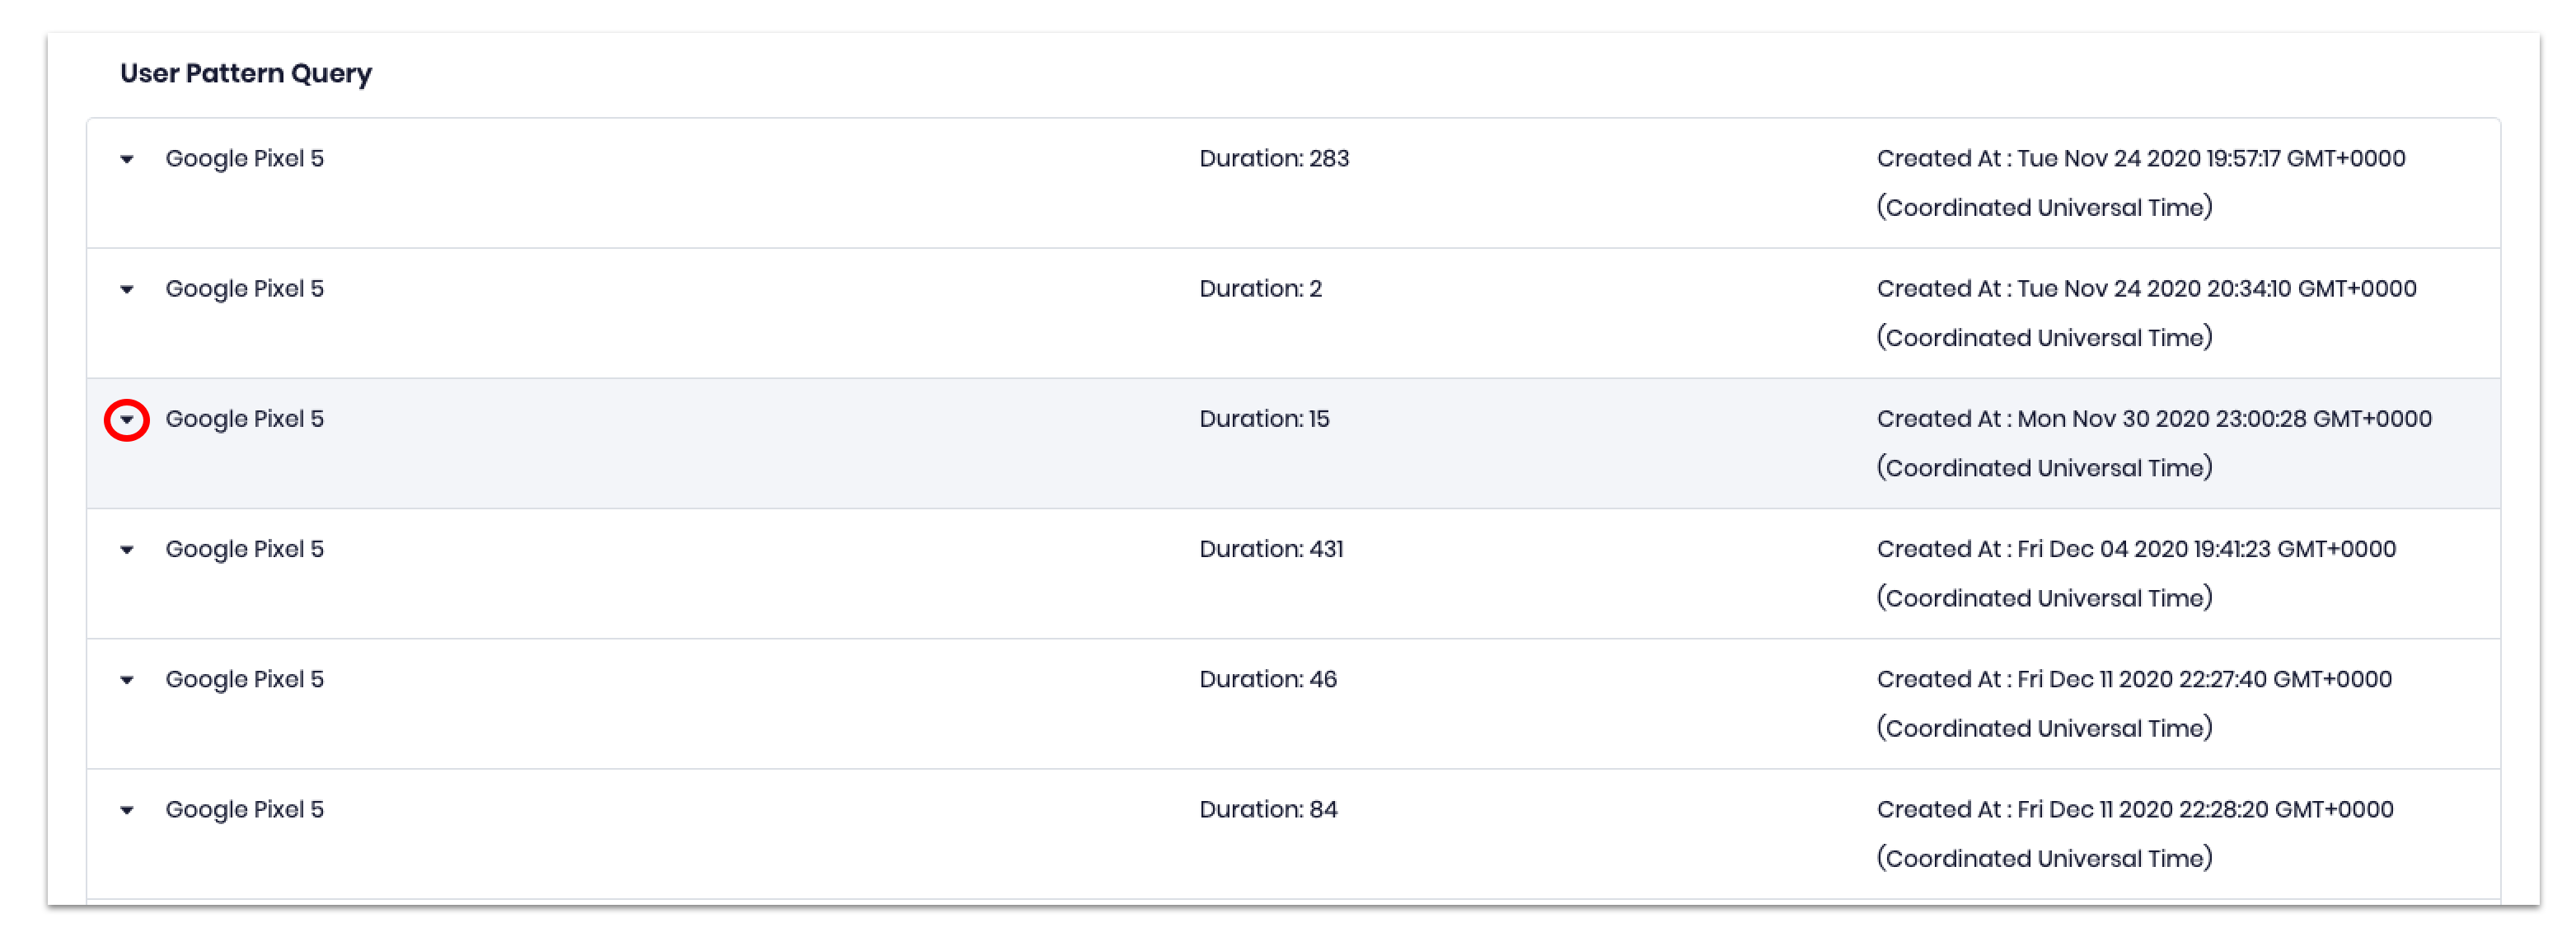Select Google Pixel 5 label created Nov 30
2576x951 pixels.
[x=245, y=419]
